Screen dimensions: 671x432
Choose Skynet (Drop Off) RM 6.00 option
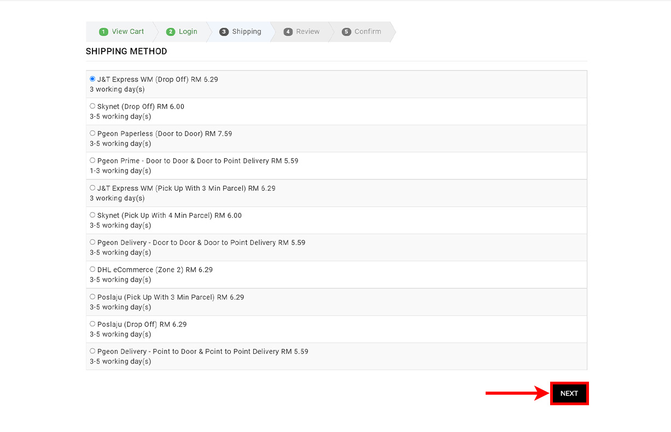click(x=92, y=106)
